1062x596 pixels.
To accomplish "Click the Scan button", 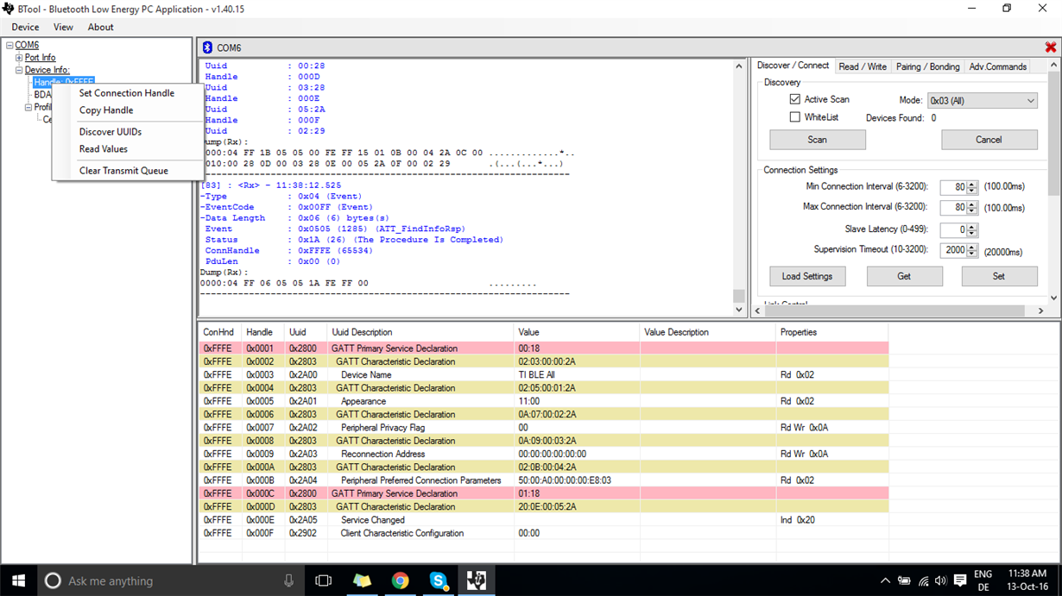I will pos(818,140).
